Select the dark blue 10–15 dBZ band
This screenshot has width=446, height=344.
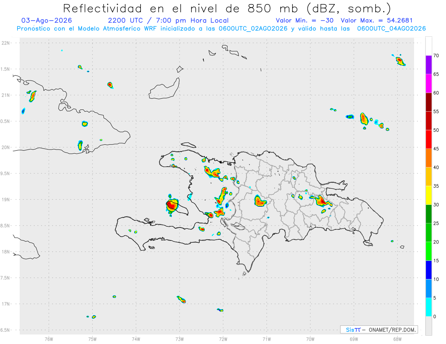[x=429, y=270]
